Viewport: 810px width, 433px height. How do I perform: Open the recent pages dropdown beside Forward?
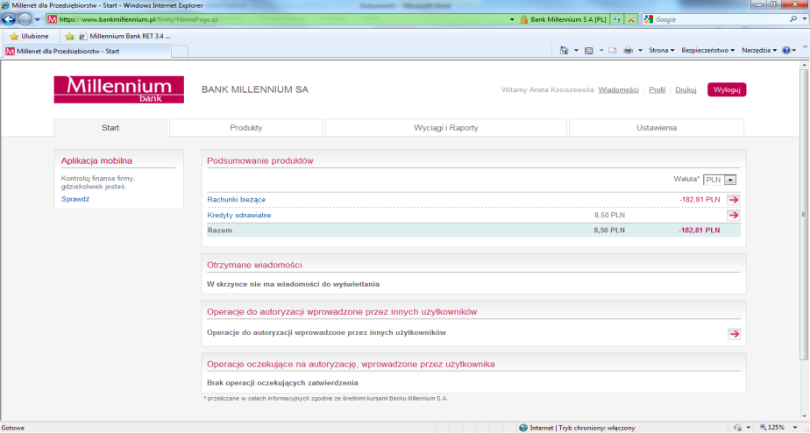point(37,19)
